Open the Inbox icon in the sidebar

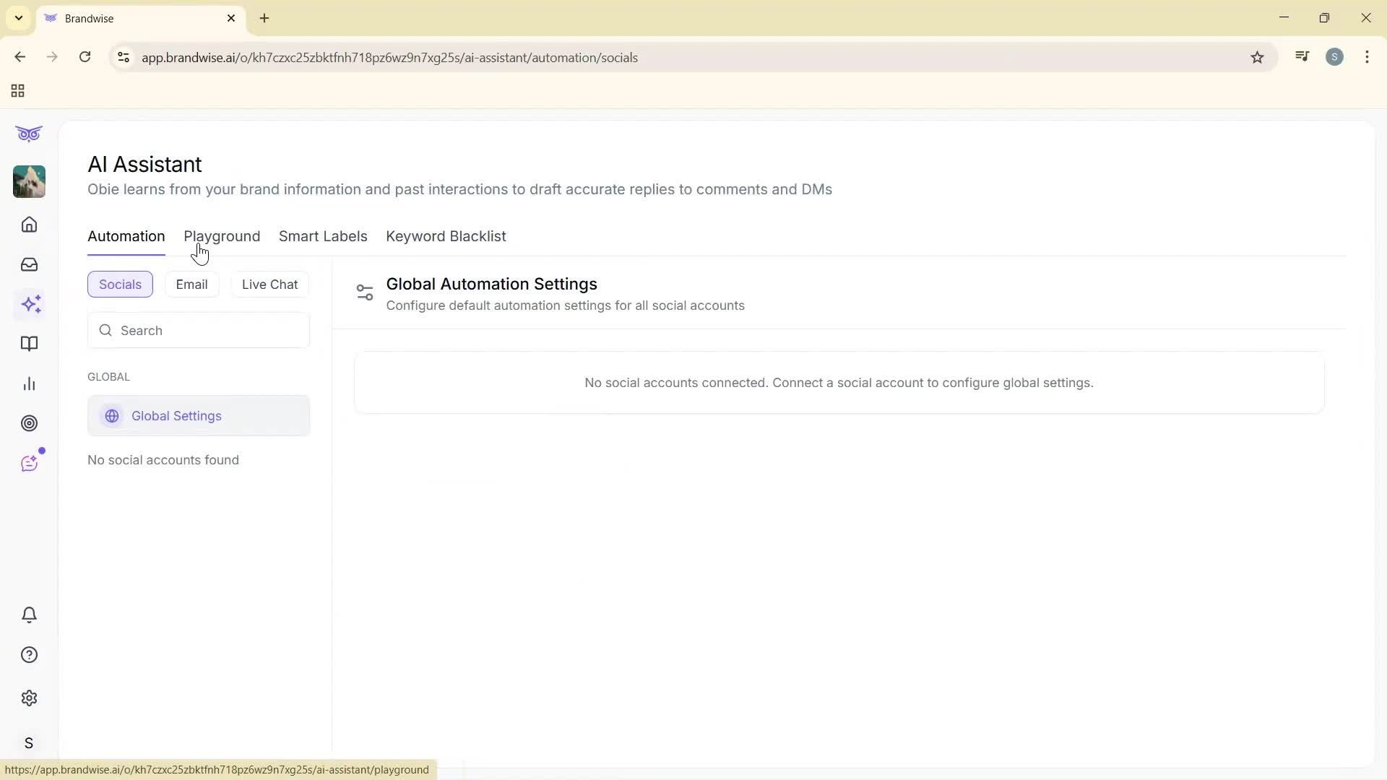29,264
